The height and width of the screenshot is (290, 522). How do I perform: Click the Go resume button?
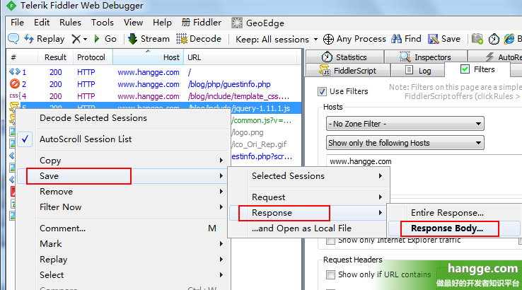click(x=105, y=39)
